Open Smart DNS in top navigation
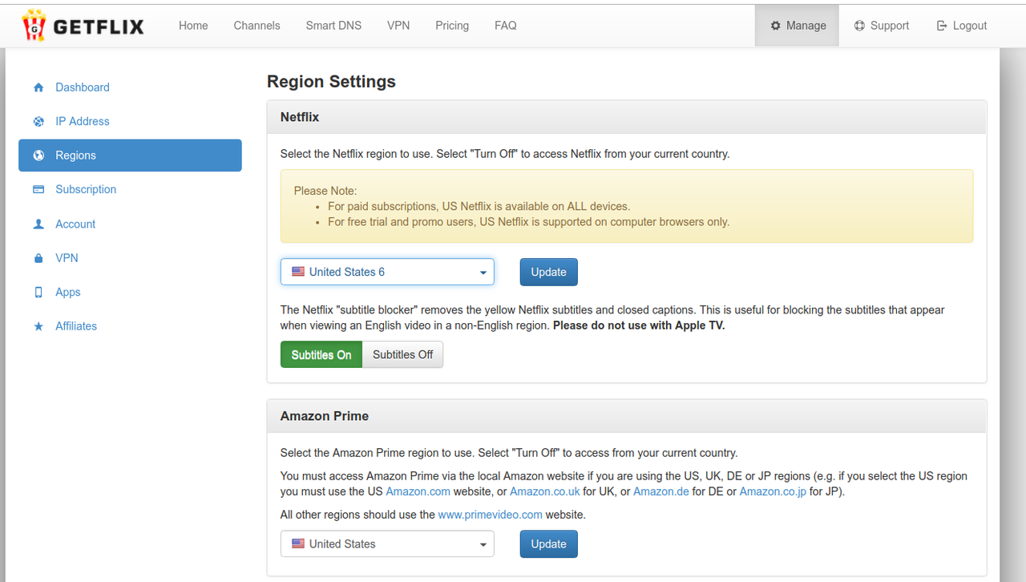This screenshot has width=1026, height=582. [x=333, y=26]
